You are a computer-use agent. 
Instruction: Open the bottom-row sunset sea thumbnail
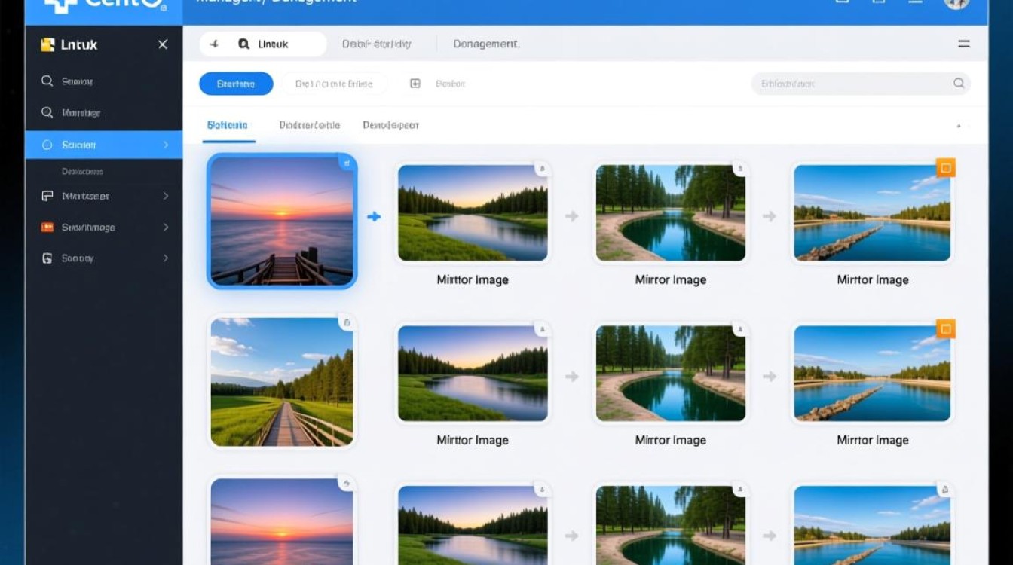pos(282,521)
